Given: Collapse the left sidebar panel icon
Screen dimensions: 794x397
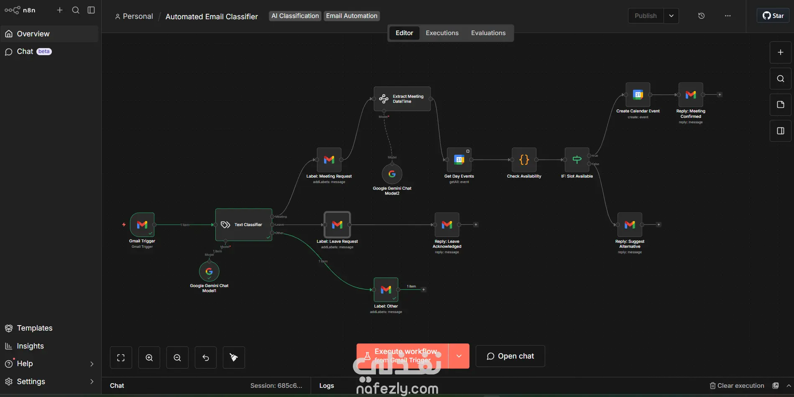Looking at the screenshot, I should click(91, 10).
